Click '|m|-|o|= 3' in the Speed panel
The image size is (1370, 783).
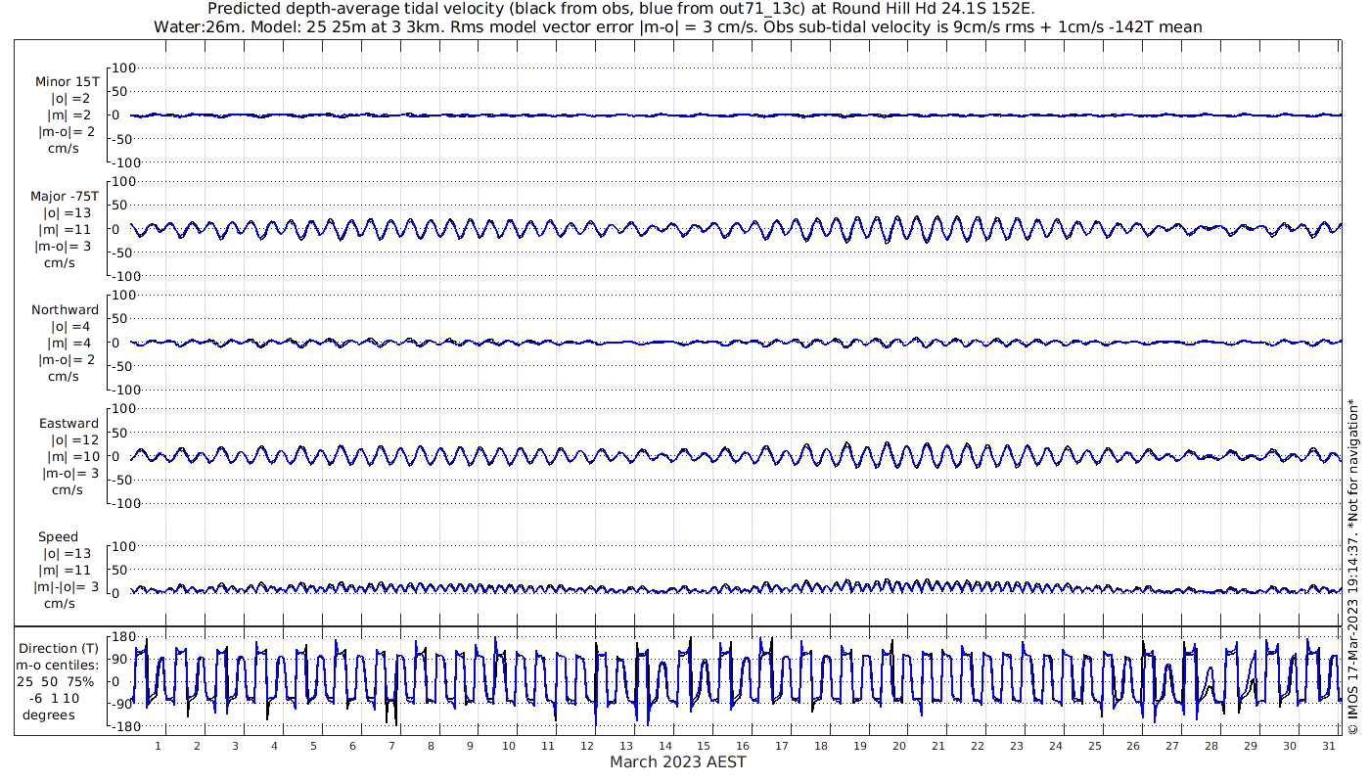point(67,587)
